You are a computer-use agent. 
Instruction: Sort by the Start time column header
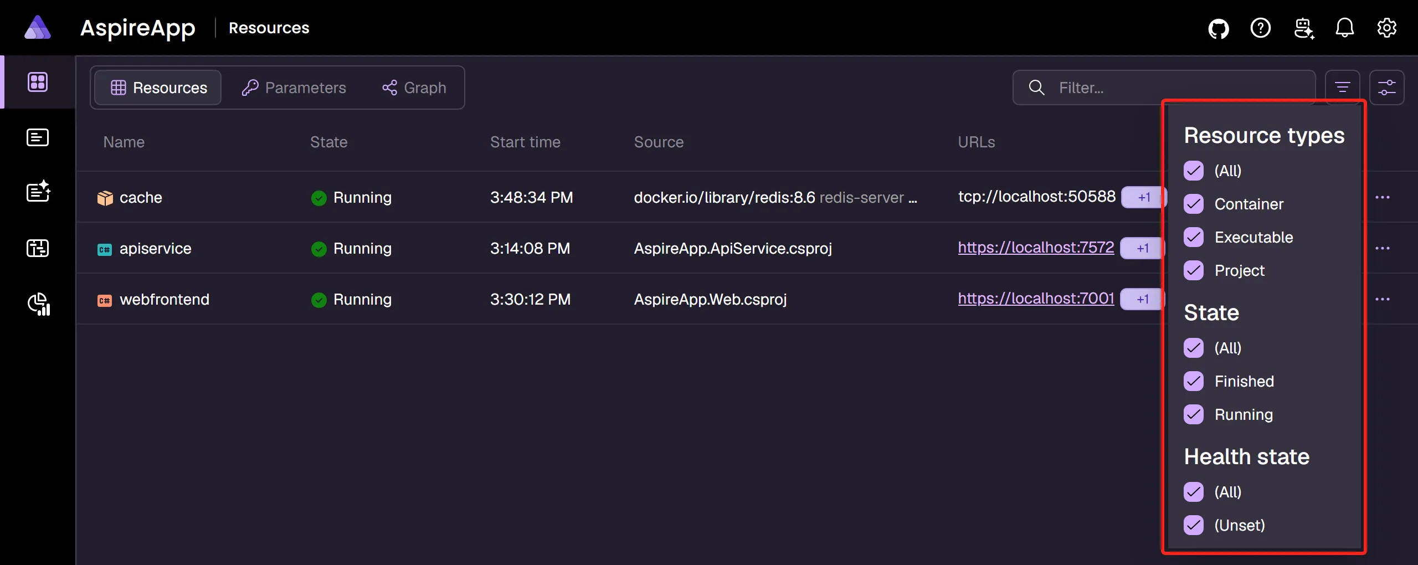(x=525, y=142)
